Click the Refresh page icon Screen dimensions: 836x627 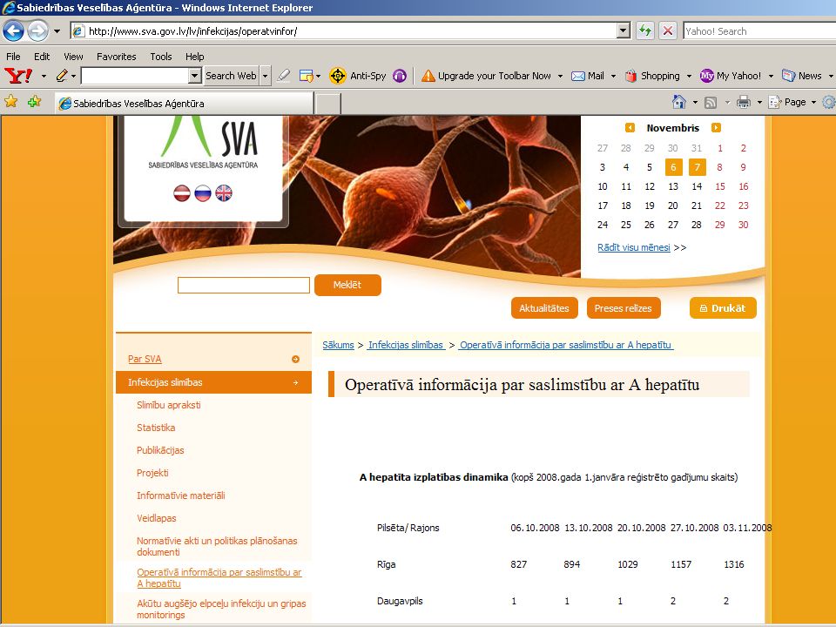(645, 31)
